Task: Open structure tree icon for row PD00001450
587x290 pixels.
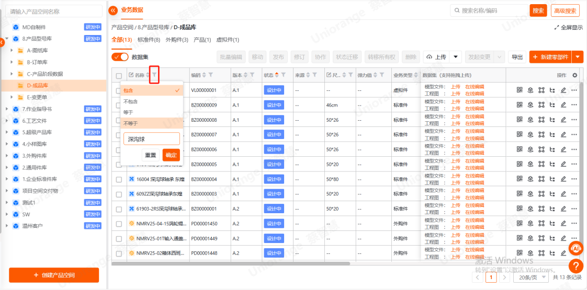Action: pyautogui.click(x=552, y=224)
